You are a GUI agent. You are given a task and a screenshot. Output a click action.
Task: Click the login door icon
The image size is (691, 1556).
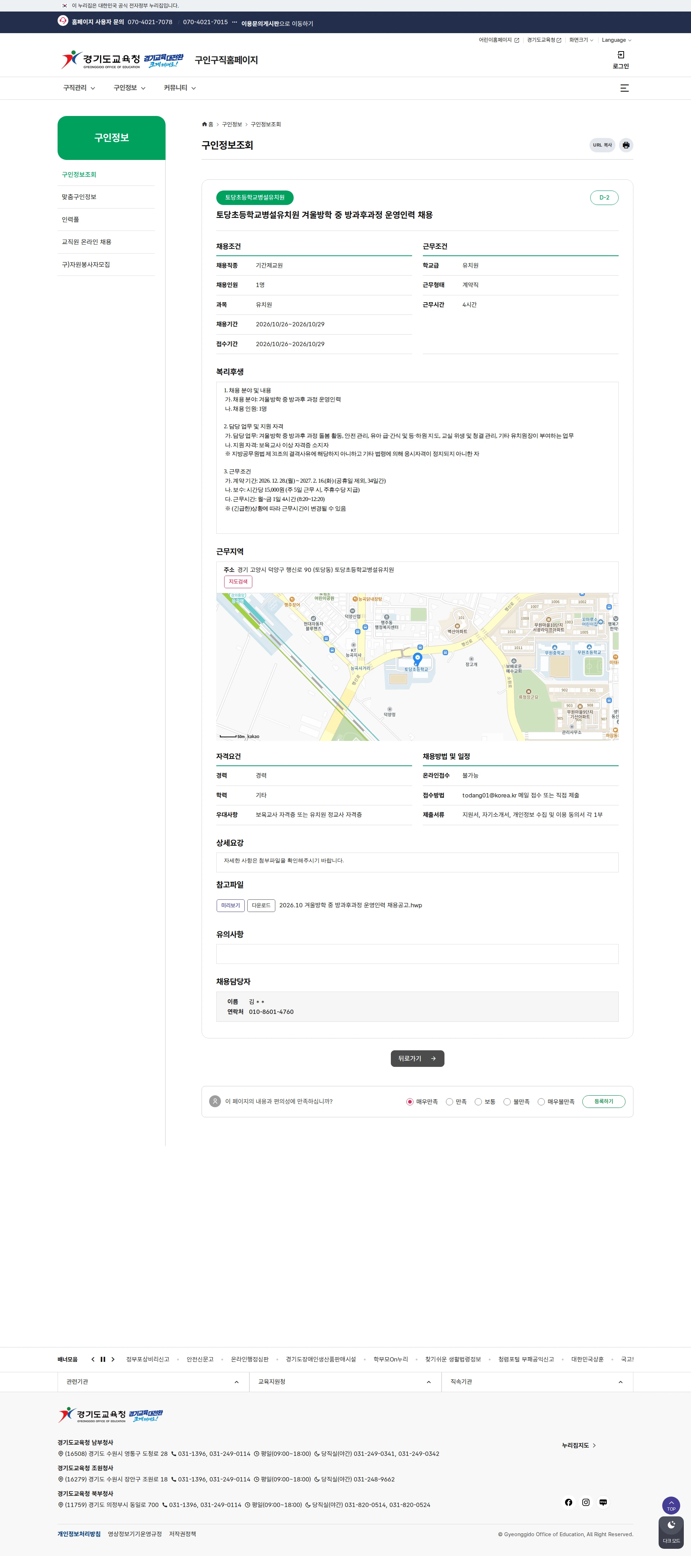tap(621, 55)
